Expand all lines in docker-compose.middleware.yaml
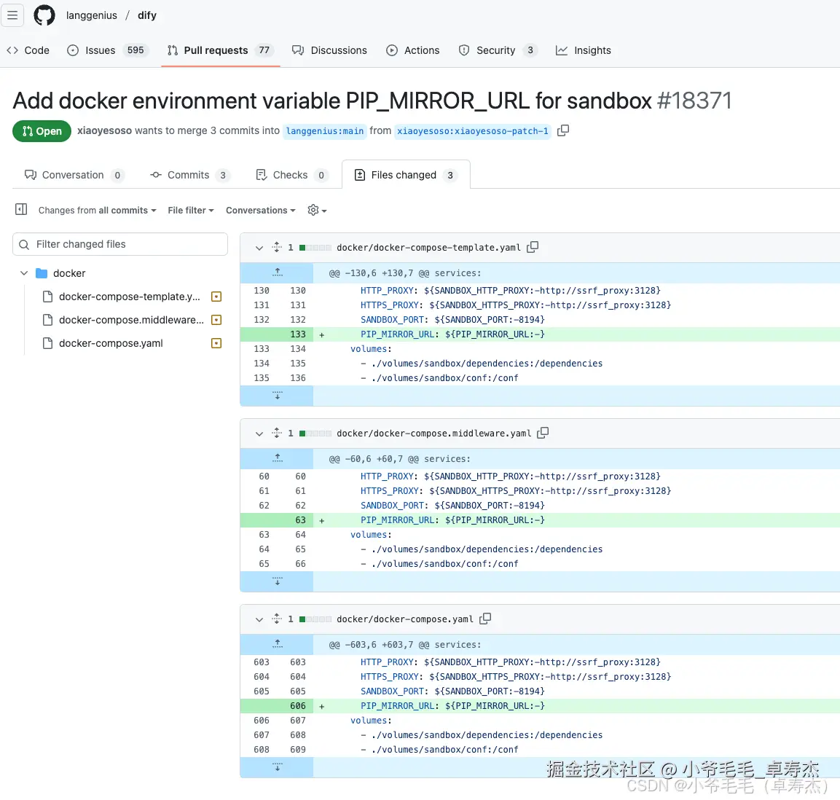Image resolution: width=840 pixels, height=800 pixels. pos(276,433)
